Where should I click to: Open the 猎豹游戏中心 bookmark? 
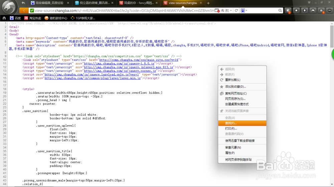[56, 18]
